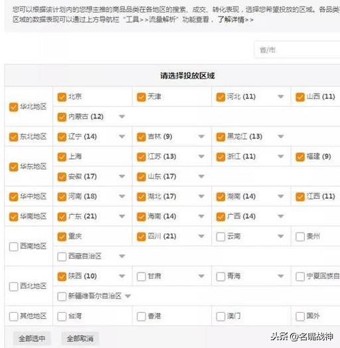This screenshot has width=340, height=348.
Task: Uncheck the 北京 checkbox
Action: click(x=62, y=97)
